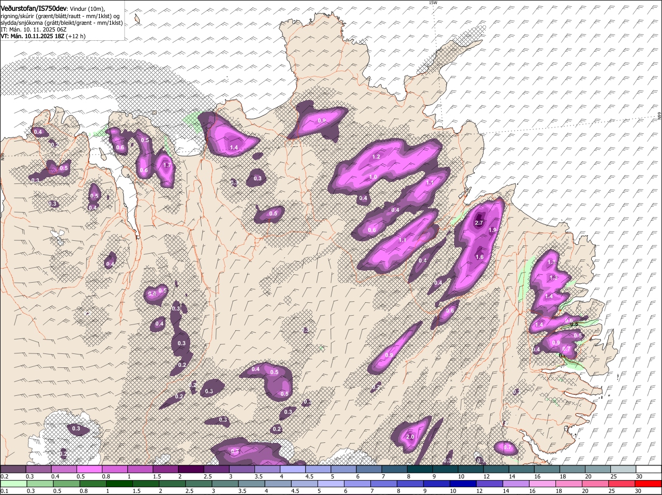
Task: Click the 'N99' label on the left edge
Action: [x=3, y=156]
